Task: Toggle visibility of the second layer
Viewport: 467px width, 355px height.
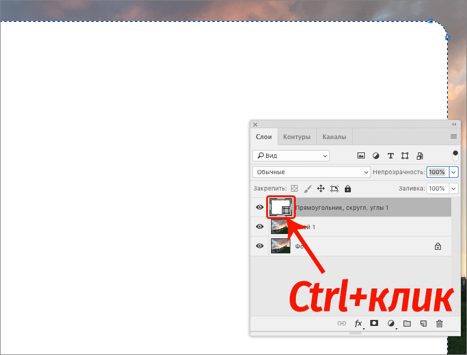Action: pos(260,227)
